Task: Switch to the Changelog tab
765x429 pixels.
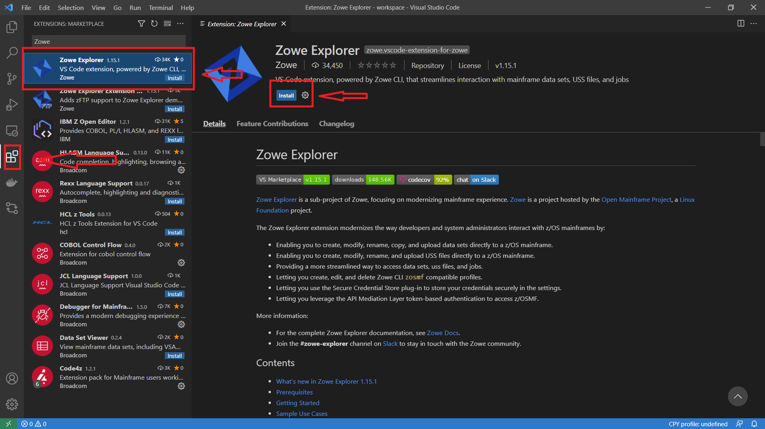Action: [336, 124]
